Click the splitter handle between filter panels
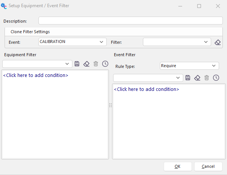This screenshot has height=175, width=227. [x=110, y=105]
